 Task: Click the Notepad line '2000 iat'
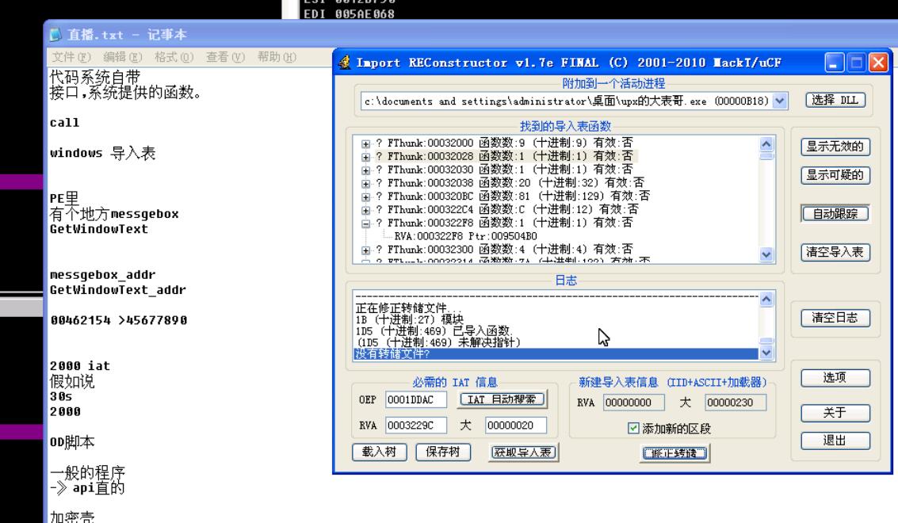[79, 366]
